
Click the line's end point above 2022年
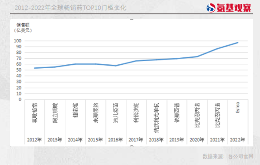pos(238,43)
